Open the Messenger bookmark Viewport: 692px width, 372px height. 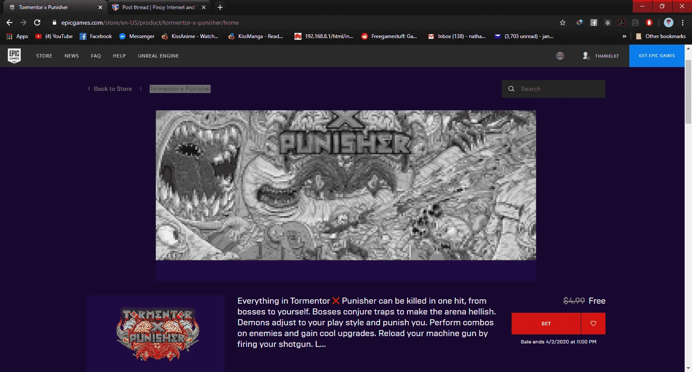pos(137,36)
